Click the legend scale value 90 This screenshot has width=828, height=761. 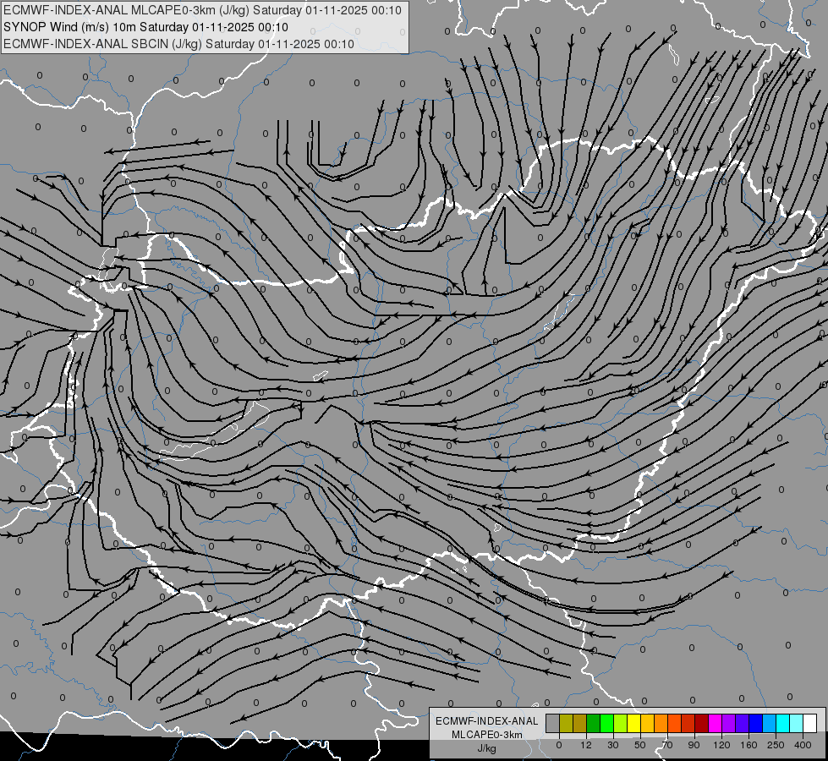694,745
